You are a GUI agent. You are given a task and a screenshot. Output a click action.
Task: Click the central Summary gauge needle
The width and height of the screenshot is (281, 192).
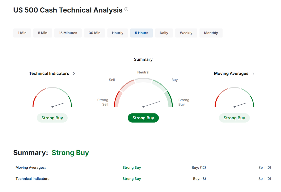tap(151, 104)
